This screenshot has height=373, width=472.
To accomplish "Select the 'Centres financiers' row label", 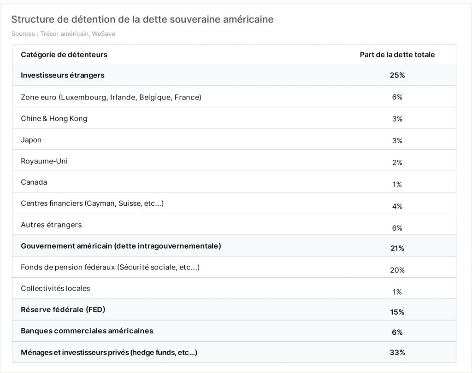I will [x=92, y=204].
